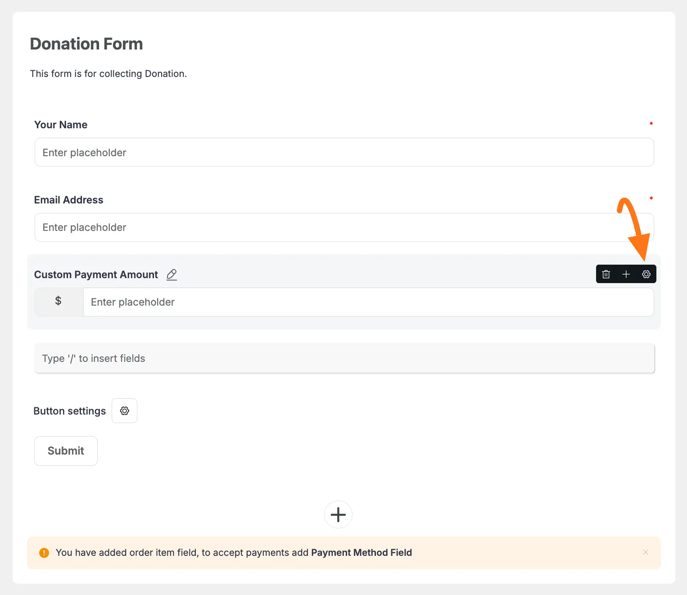
Task: Select the Donation Form title to edit
Action: click(x=86, y=44)
